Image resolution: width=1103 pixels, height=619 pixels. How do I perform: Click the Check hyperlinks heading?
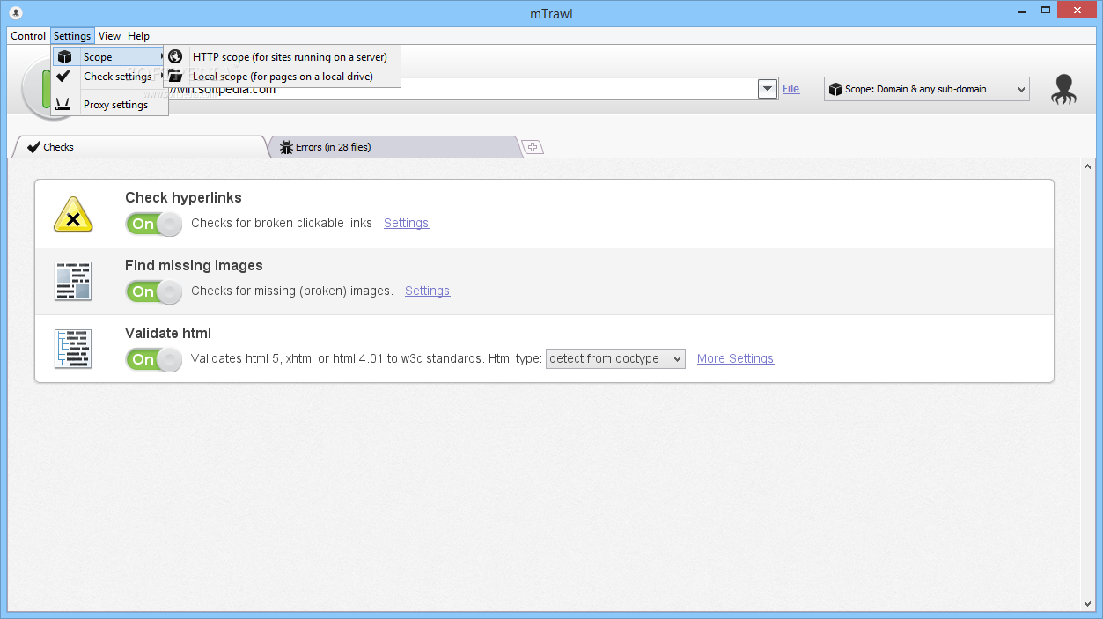pyautogui.click(x=183, y=197)
